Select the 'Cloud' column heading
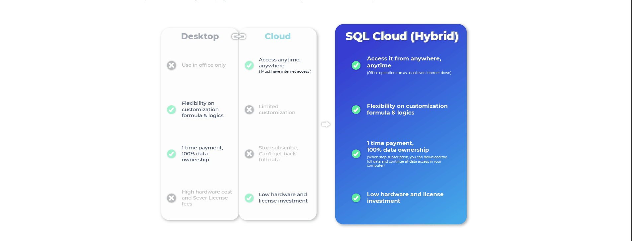The image size is (632, 241). (277, 36)
